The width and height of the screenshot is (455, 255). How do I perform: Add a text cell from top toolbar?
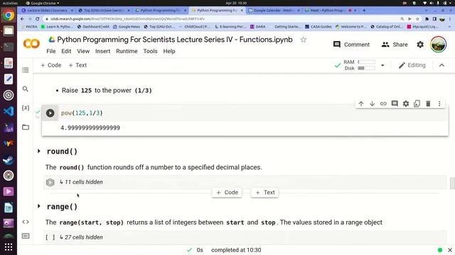click(x=77, y=65)
